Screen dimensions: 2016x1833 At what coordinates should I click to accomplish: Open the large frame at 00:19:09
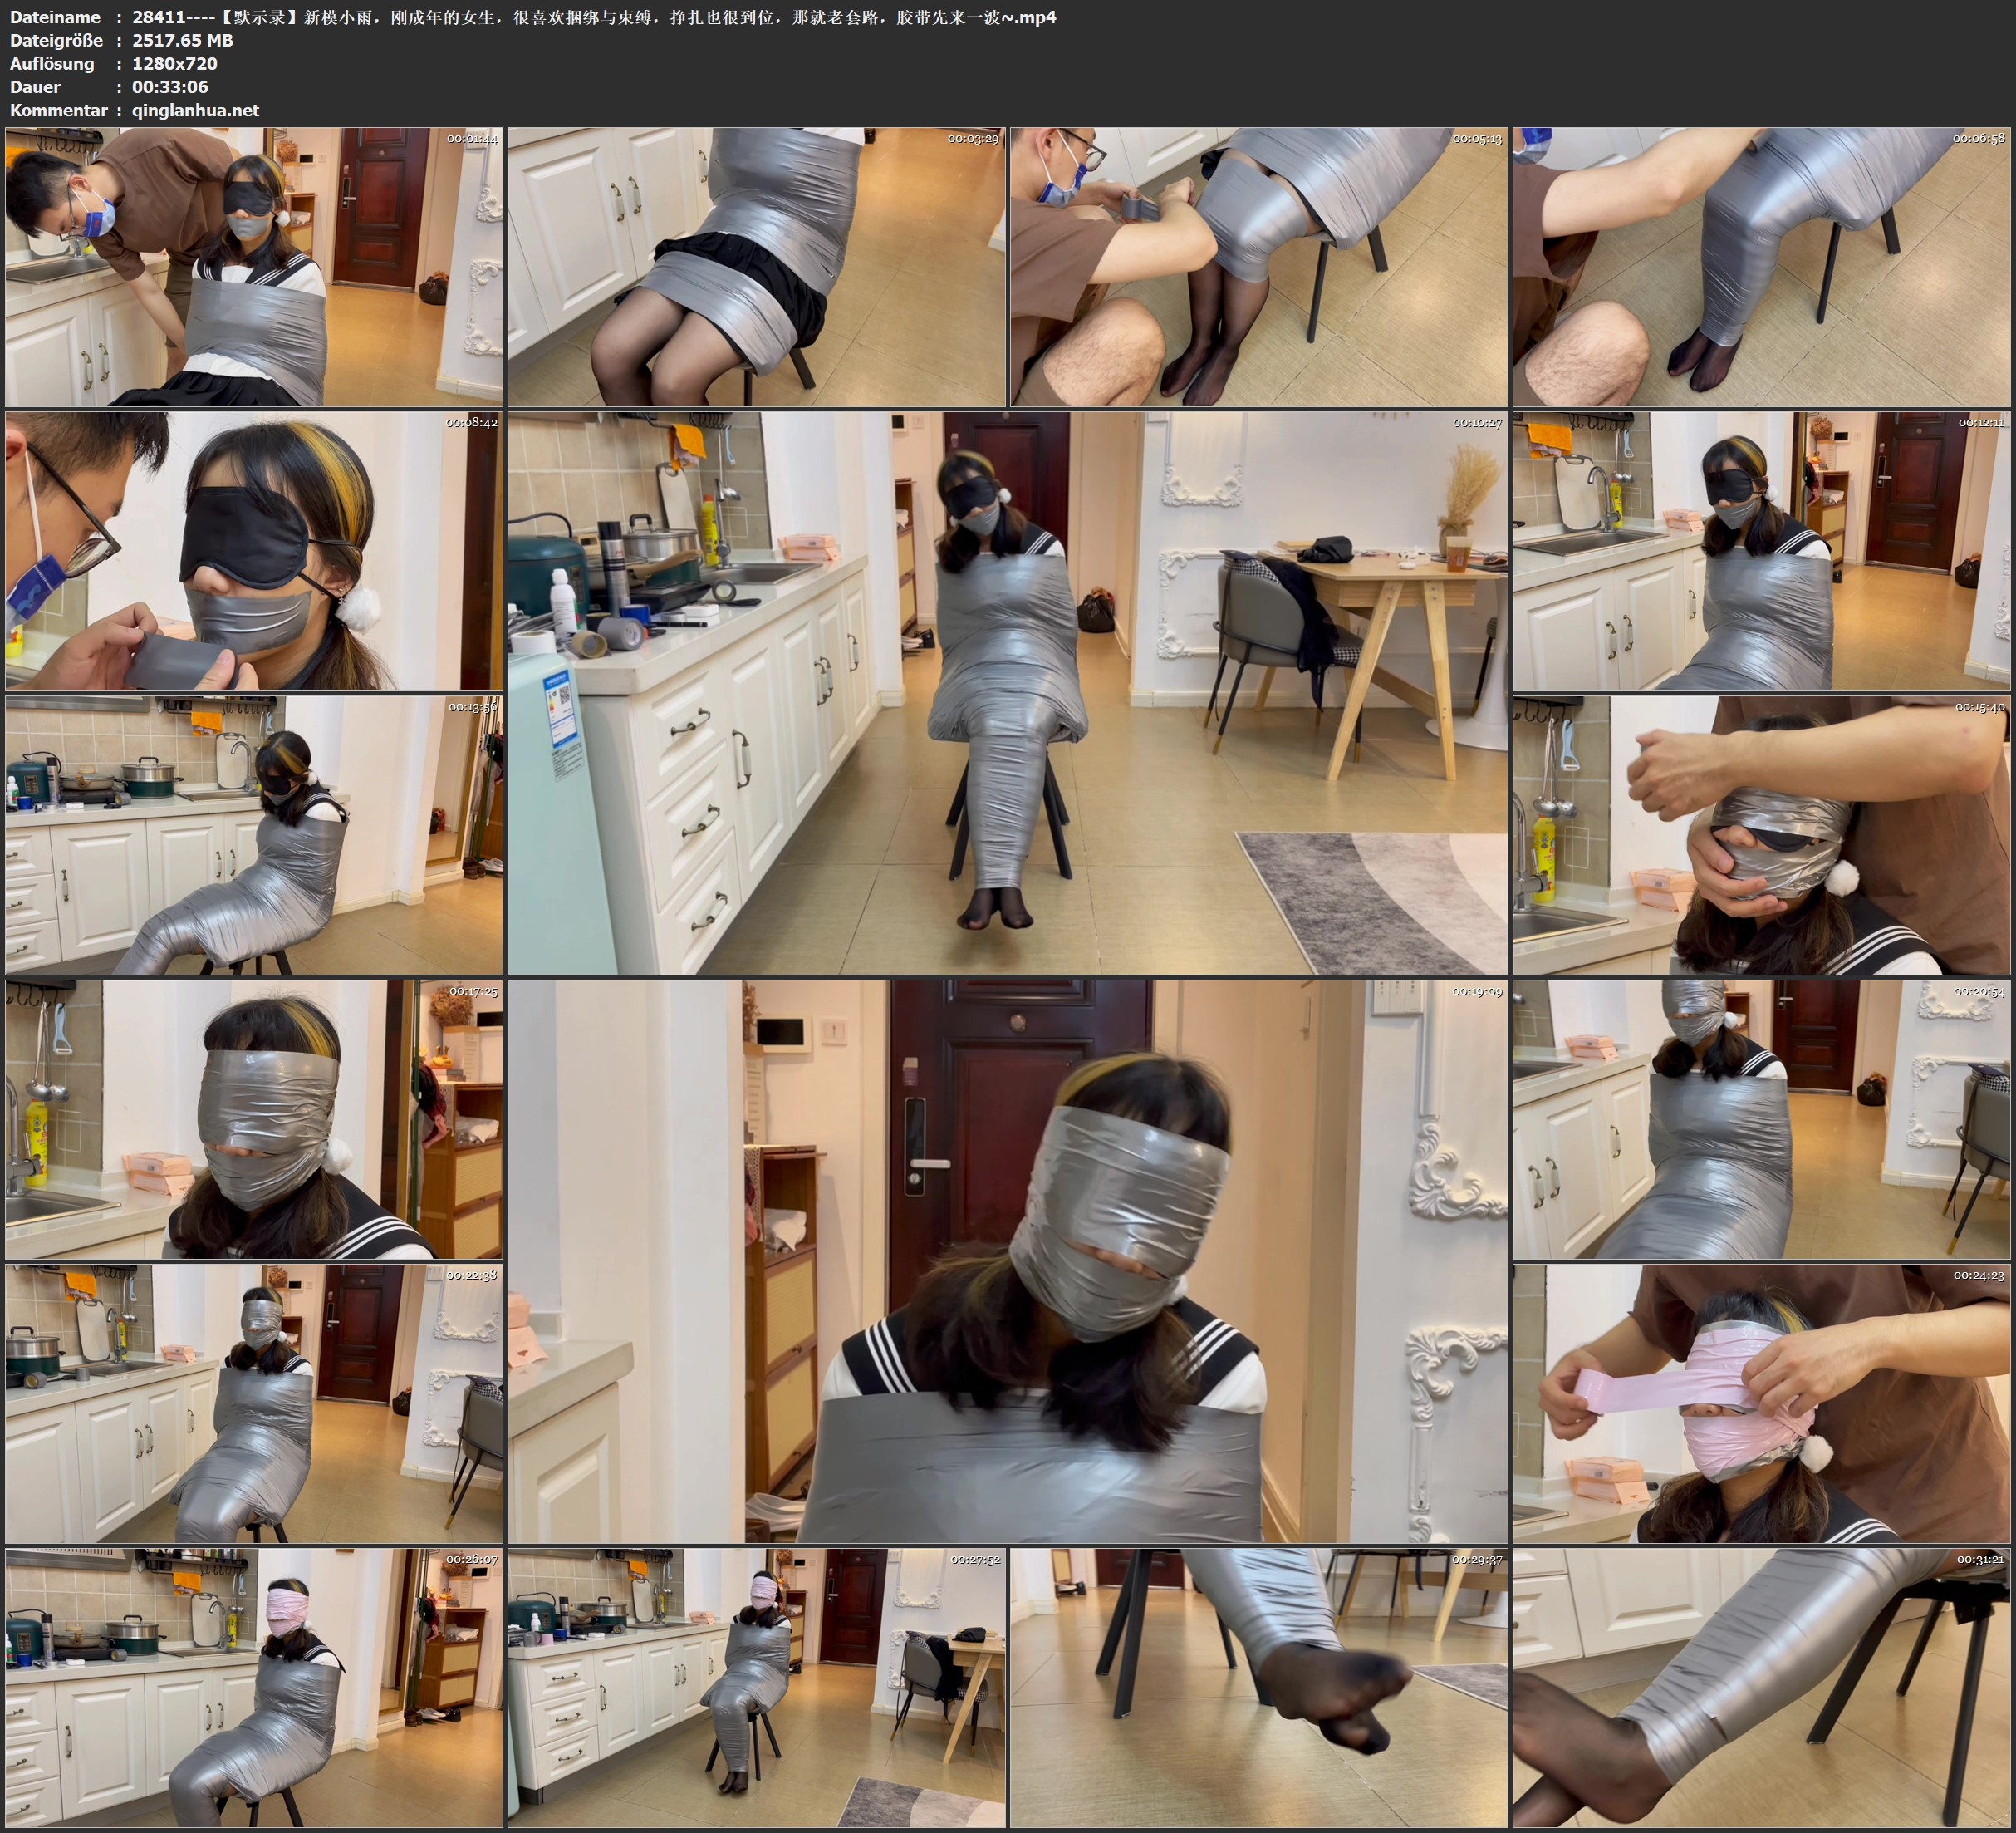[1007, 1260]
